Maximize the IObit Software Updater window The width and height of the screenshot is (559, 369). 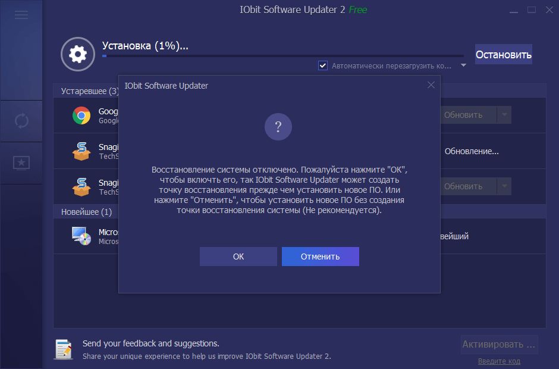532,10
